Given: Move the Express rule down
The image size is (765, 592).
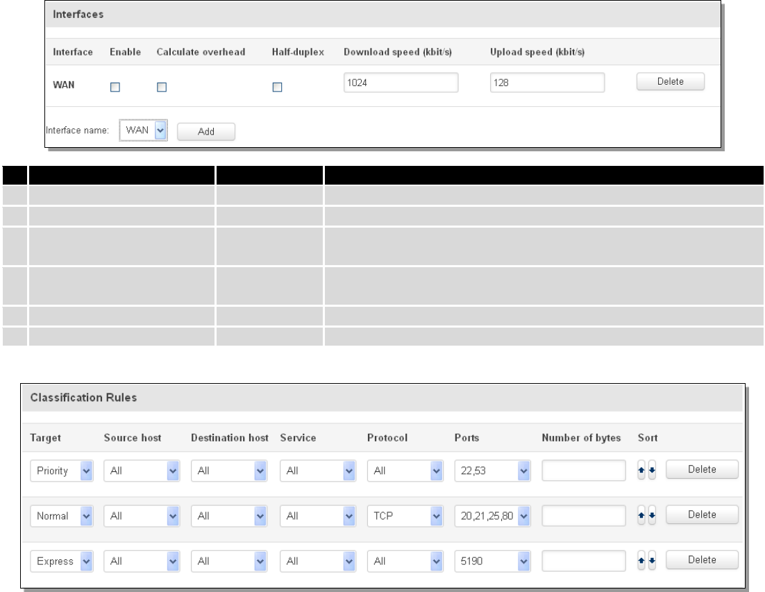Looking at the screenshot, I should coord(652,561).
